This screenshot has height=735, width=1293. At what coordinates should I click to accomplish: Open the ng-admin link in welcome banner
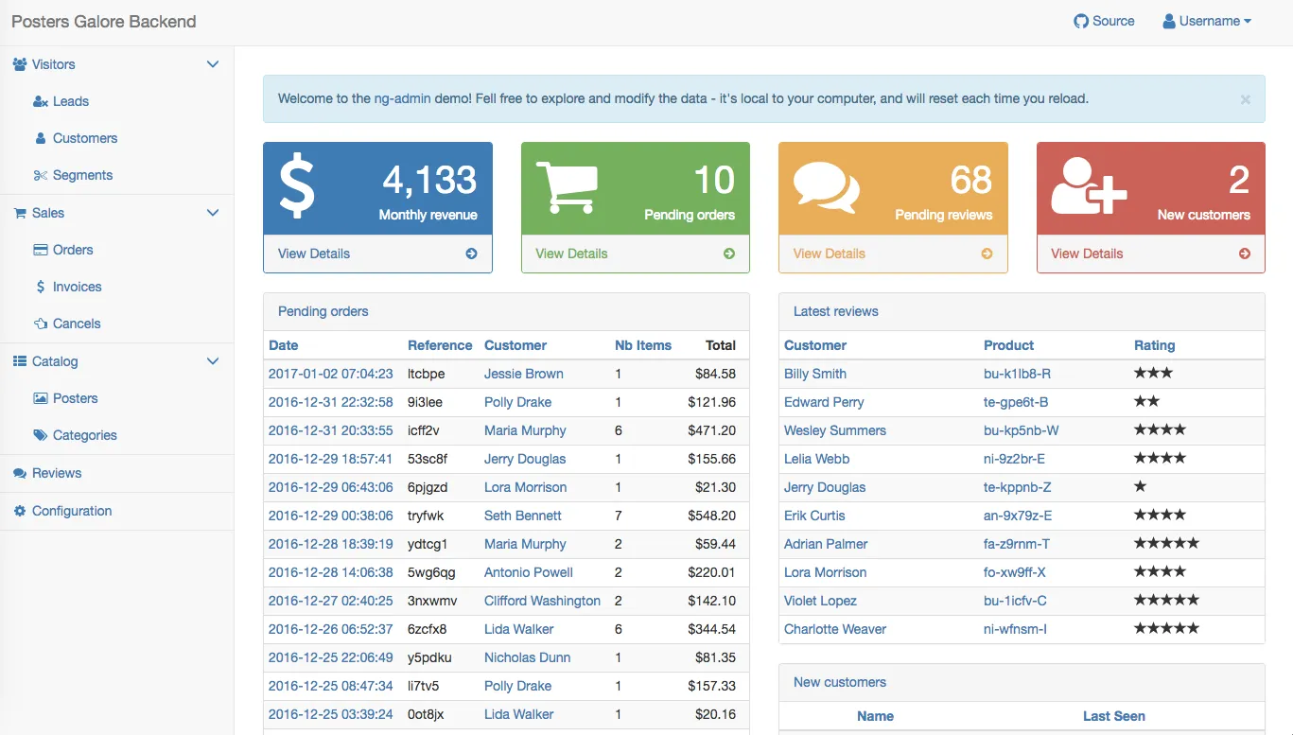pos(402,98)
